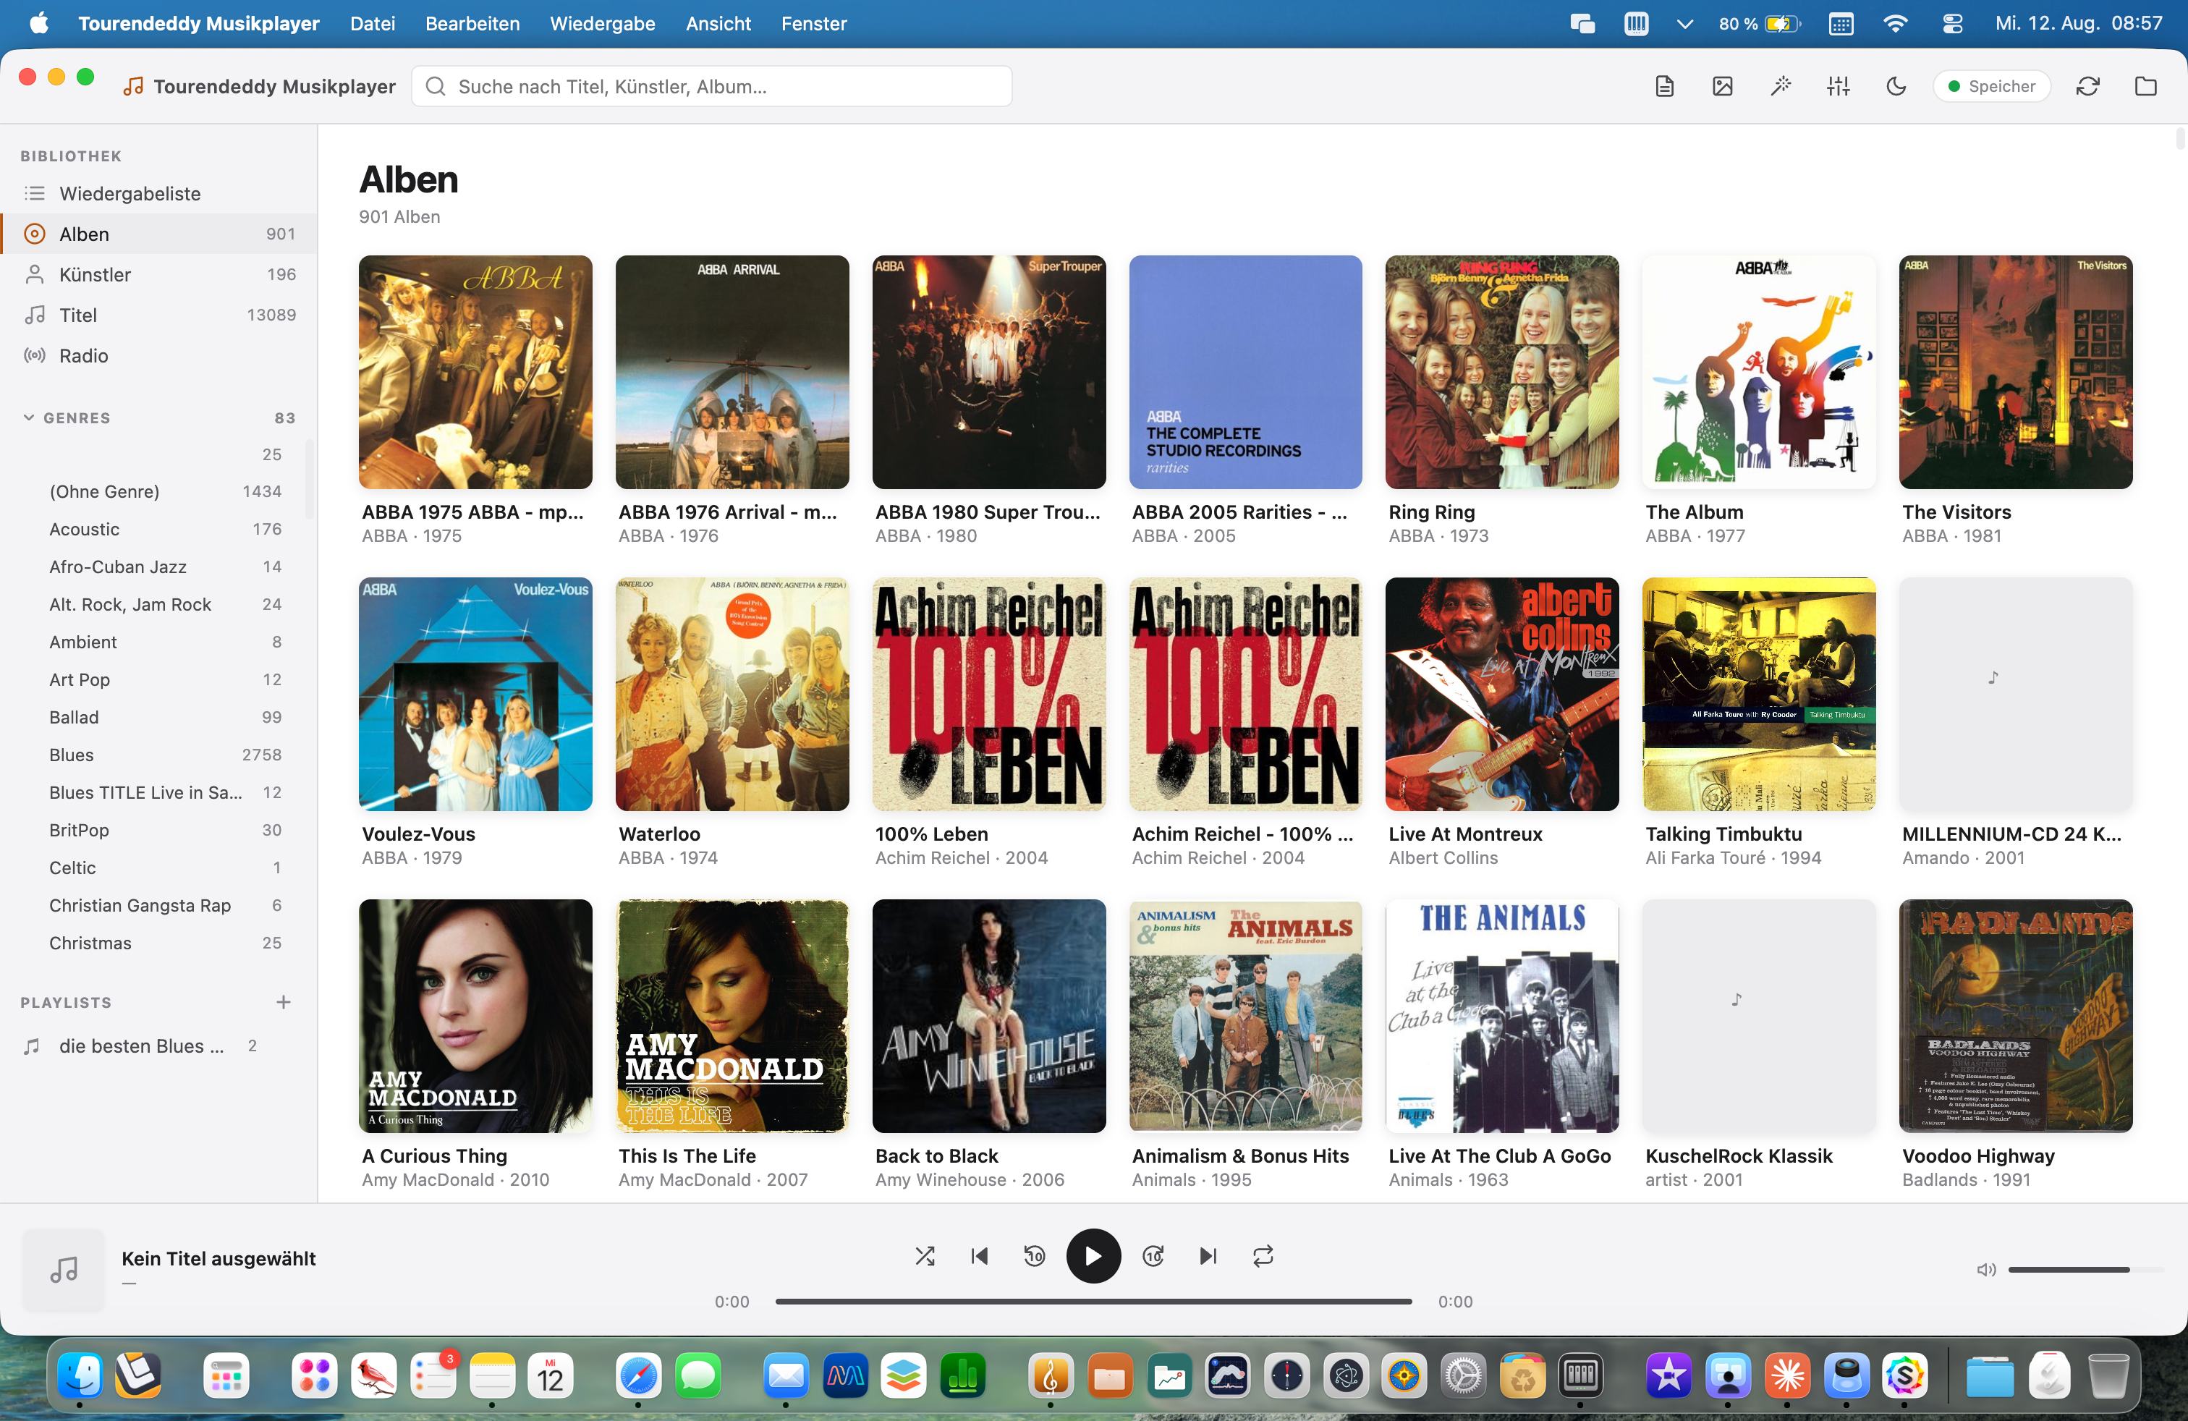Open the Datei menu
2188x1421 pixels.
pos(373,23)
